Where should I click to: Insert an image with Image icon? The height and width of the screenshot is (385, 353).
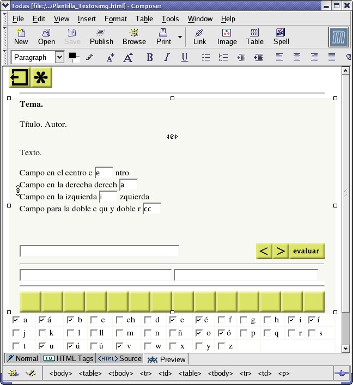(x=227, y=36)
